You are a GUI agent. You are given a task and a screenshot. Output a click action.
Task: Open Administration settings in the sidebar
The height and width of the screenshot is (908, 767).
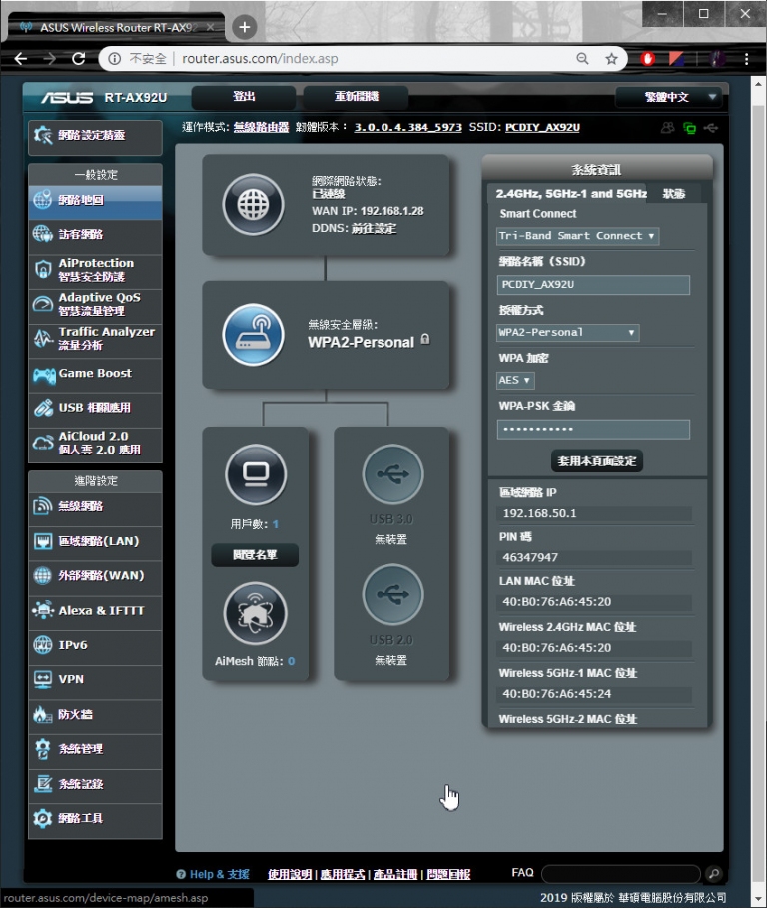pos(95,749)
